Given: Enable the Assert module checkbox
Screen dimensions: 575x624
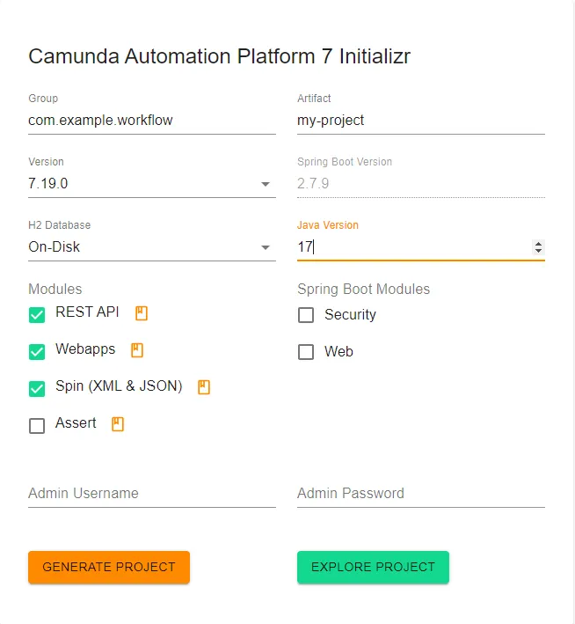Looking at the screenshot, I should click(x=37, y=426).
